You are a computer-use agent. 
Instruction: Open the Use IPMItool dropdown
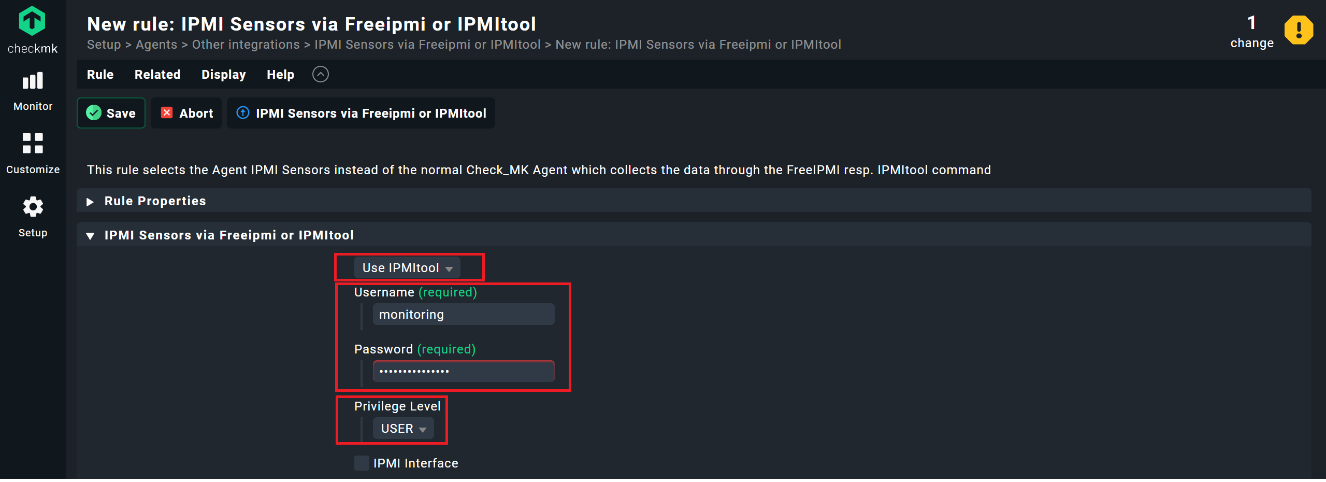pyautogui.click(x=407, y=267)
